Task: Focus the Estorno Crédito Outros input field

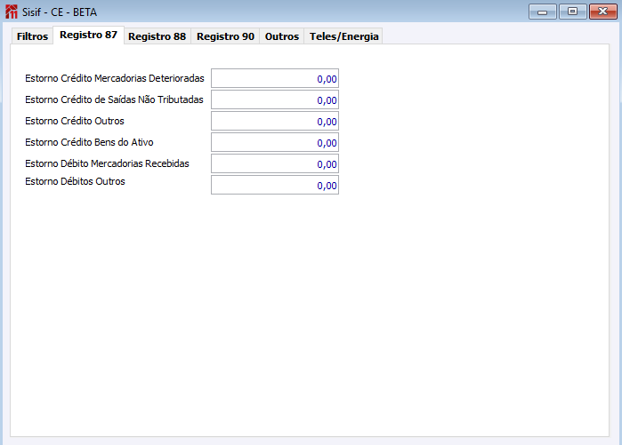Action: [x=275, y=121]
